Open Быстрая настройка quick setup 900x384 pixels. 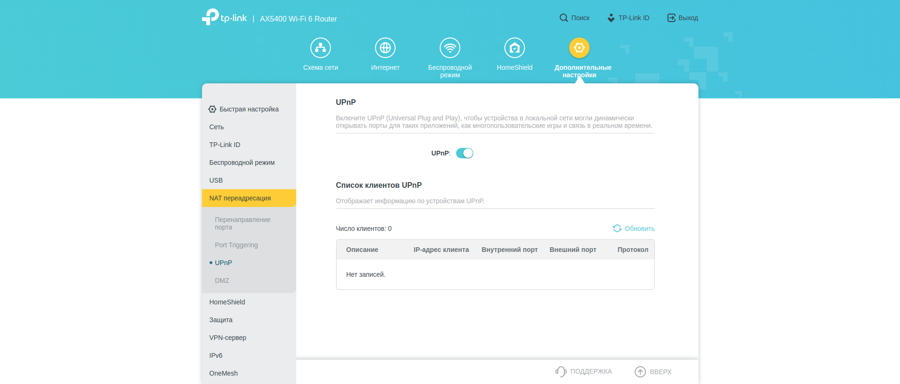244,109
